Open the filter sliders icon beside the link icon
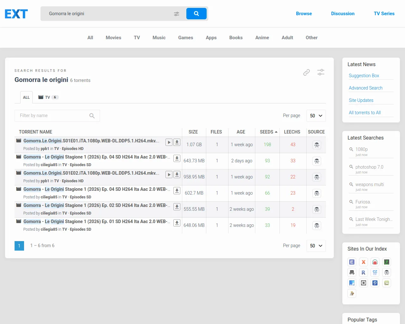This screenshot has height=324, width=405. (321, 72)
